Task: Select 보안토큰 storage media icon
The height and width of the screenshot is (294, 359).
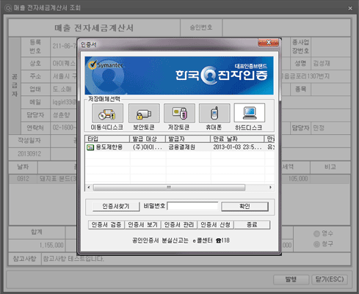Action: pos(144,113)
